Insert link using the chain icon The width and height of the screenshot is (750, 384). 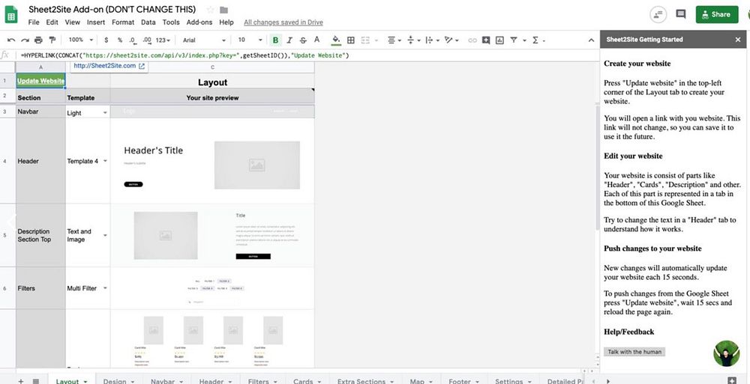click(472, 40)
